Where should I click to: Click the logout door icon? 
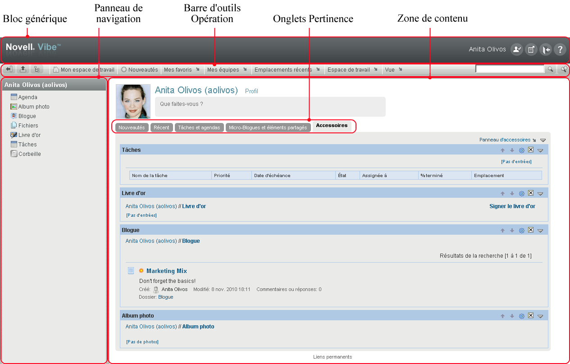(x=546, y=50)
